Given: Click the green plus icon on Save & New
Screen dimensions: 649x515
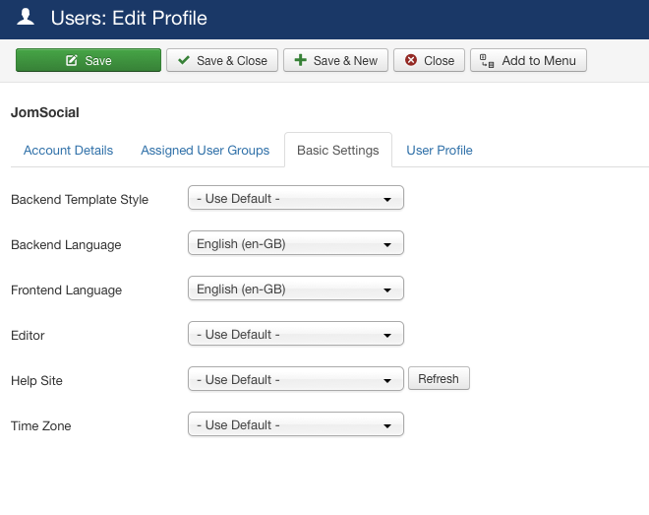Looking at the screenshot, I should pos(301,60).
